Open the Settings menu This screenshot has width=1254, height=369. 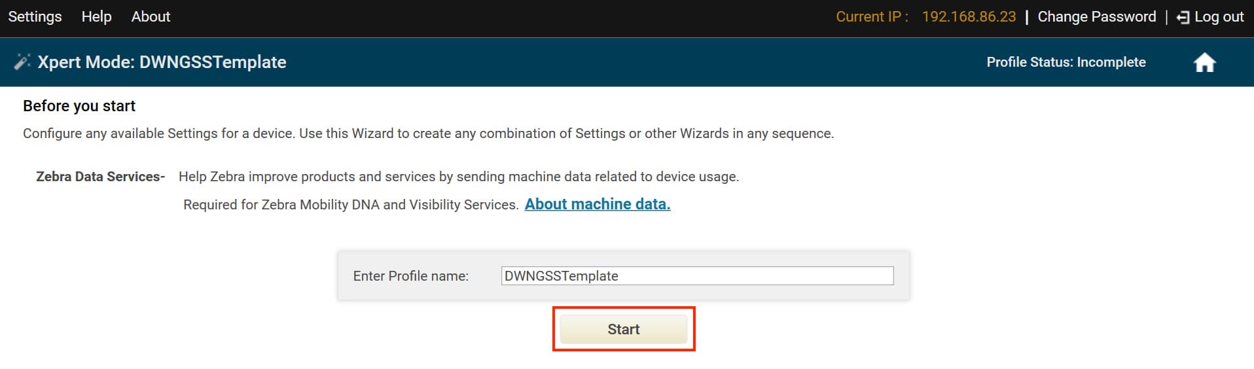pyautogui.click(x=35, y=16)
